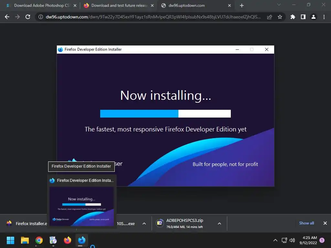This screenshot has height=248, width=331.
Task: Switch to Download Adobe Photoshop CS tab
Action: [x=42, y=5]
